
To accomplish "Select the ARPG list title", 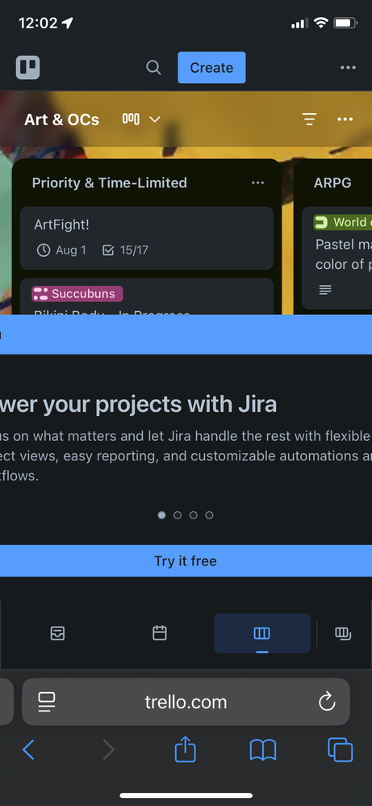I will click(x=332, y=183).
